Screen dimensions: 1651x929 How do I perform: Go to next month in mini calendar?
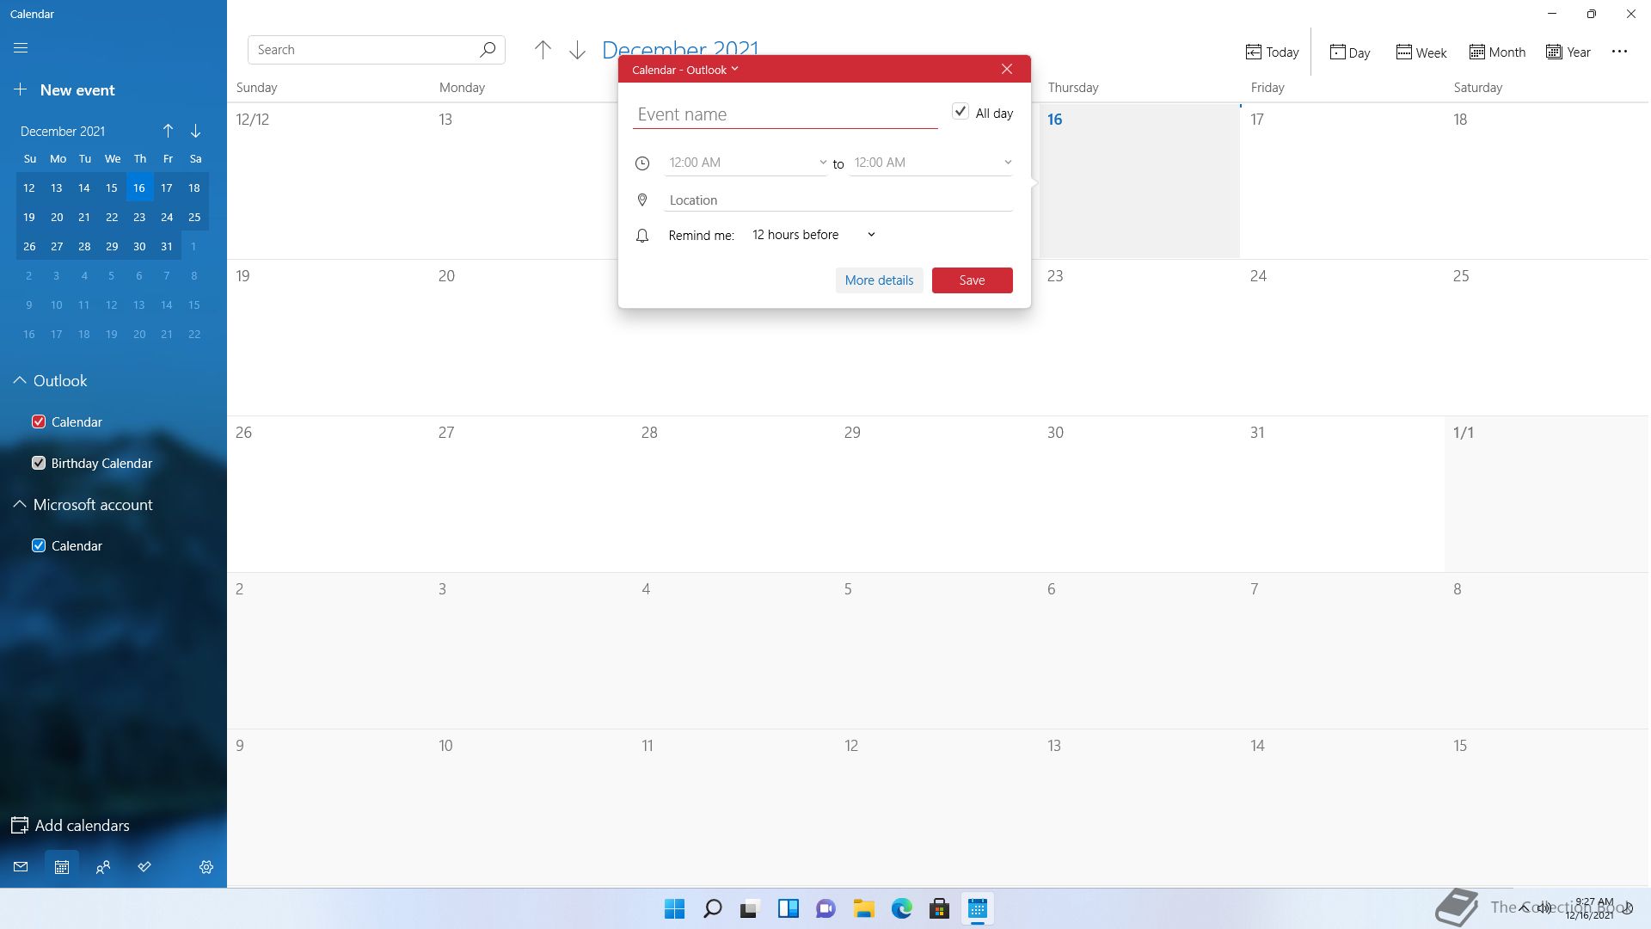coord(195,131)
